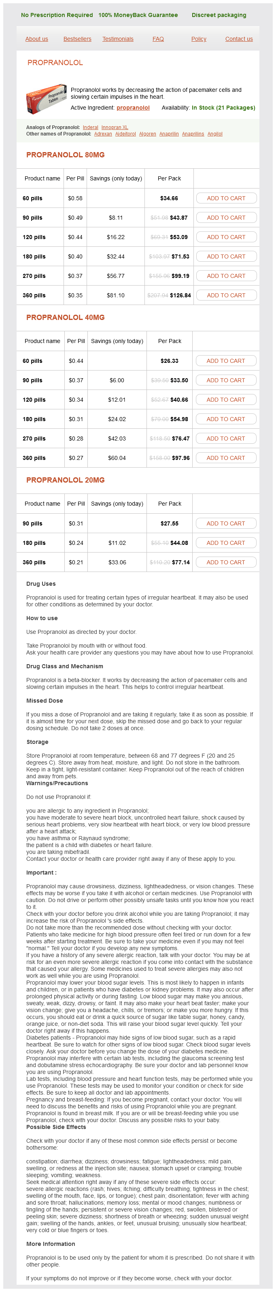Go to the Bestsellers page
The height and width of the screenshot is (1292, 276).
(77, 39)
